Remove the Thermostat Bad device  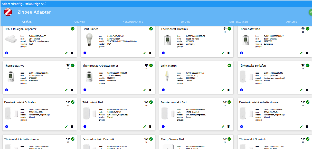tap(307, 53)
